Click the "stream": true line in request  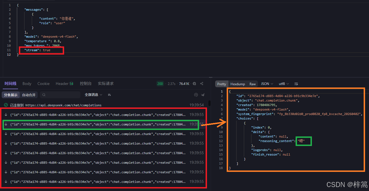37,50
